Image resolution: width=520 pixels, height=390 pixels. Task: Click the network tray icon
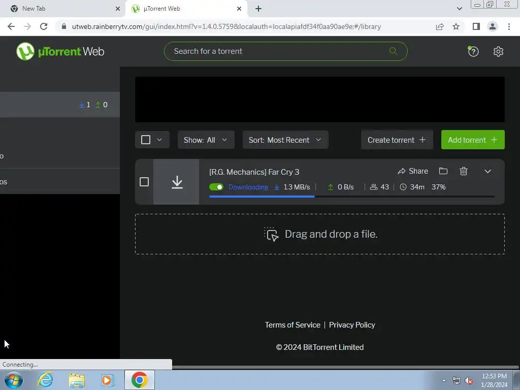(x=457, y=381)
